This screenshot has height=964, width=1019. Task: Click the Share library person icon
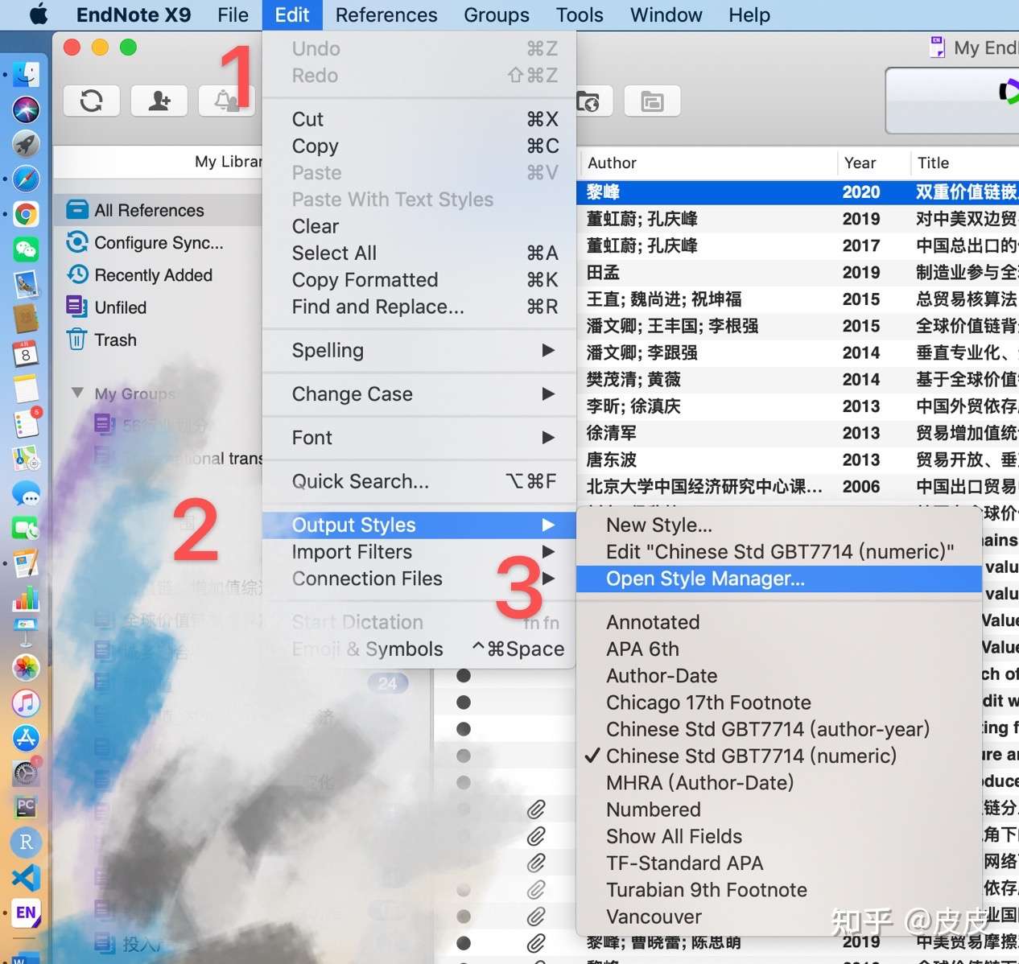click(159, 101)
